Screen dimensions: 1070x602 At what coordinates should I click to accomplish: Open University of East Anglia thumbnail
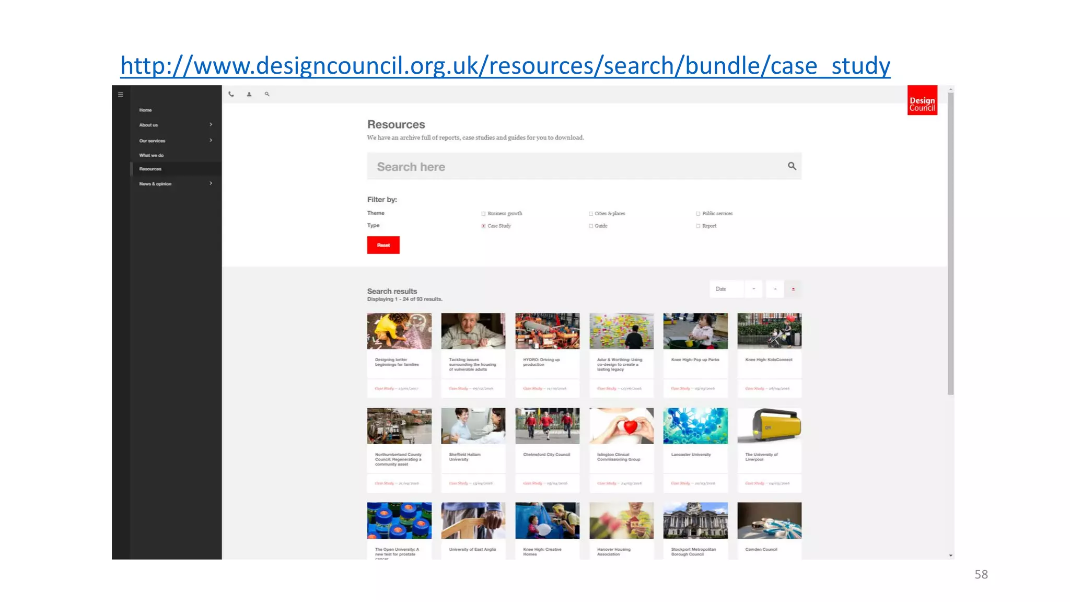pos(473,520)
